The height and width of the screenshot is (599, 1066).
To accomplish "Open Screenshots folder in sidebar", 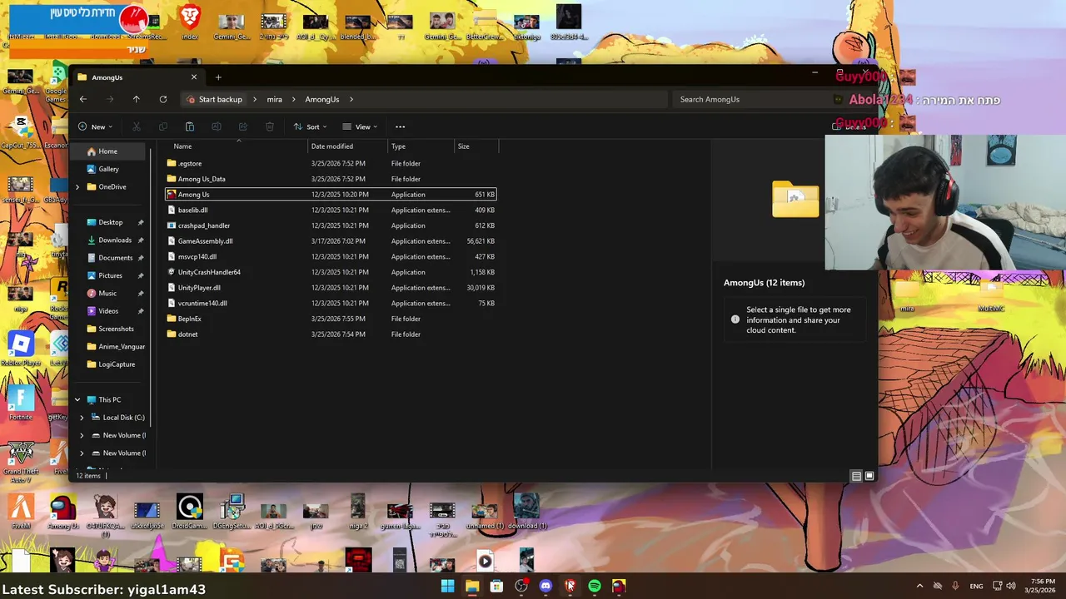I will [116, 329].
